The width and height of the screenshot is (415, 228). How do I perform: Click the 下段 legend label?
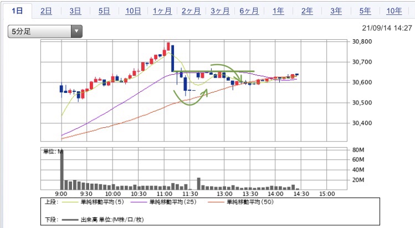coord(52,220)
